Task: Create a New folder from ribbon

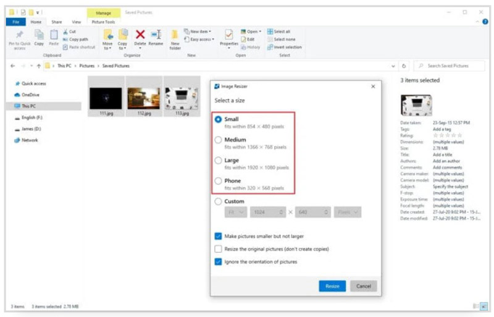Action: click(175, 40)
